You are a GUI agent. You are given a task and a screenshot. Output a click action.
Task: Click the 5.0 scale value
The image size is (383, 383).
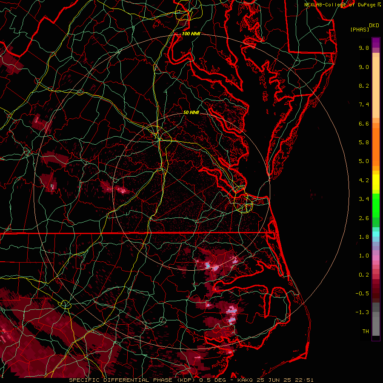pyautogui.click(x=364, y=161)
